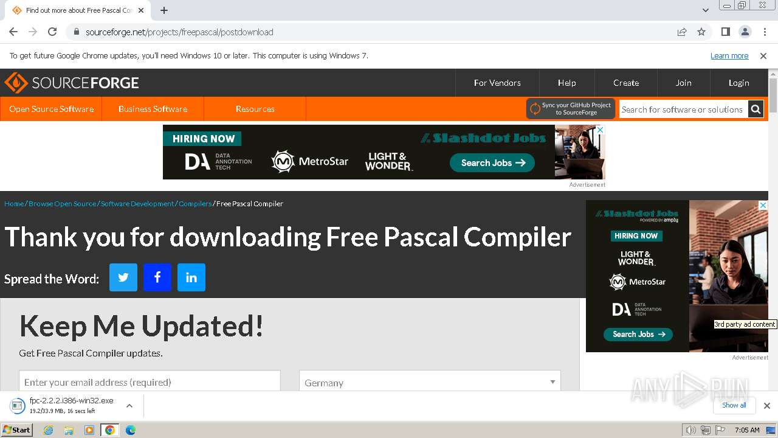778x438 pixels.
Task: Close the sidebar advertisement
Action: point(763,206)
